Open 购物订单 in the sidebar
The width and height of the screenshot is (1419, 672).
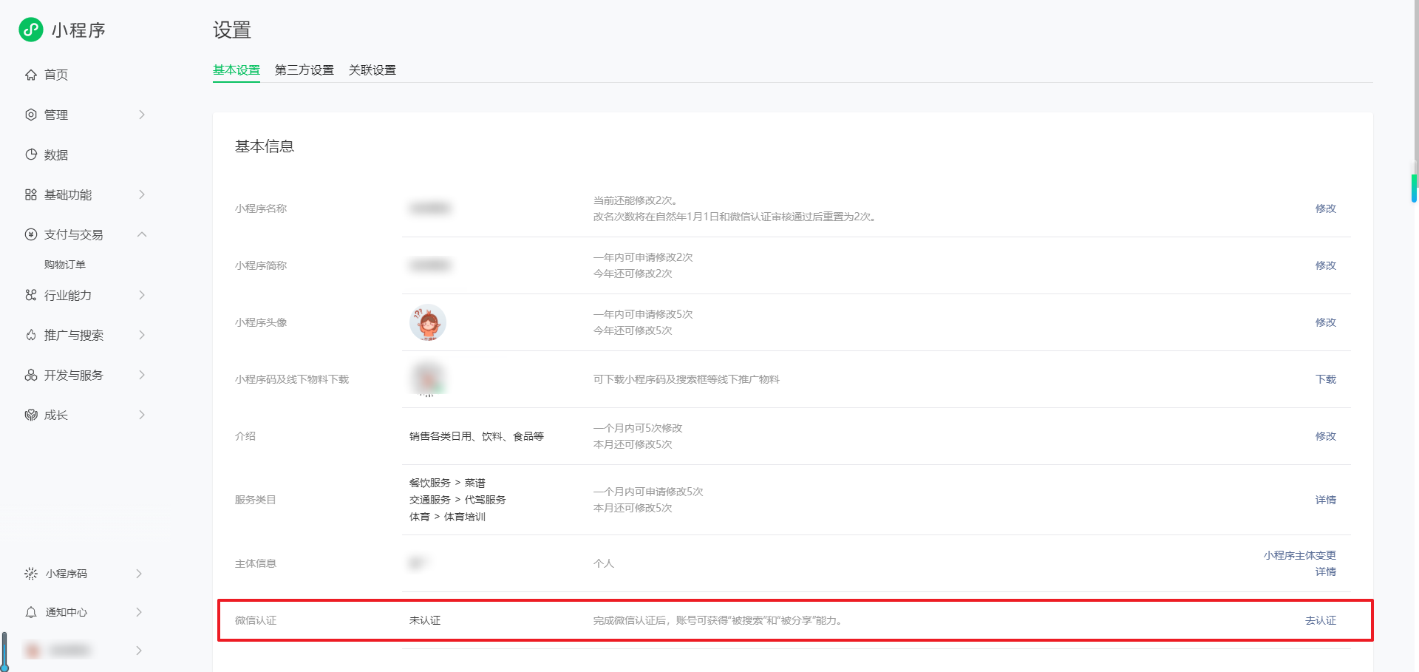pyautogui.click(x=65, y=265)
